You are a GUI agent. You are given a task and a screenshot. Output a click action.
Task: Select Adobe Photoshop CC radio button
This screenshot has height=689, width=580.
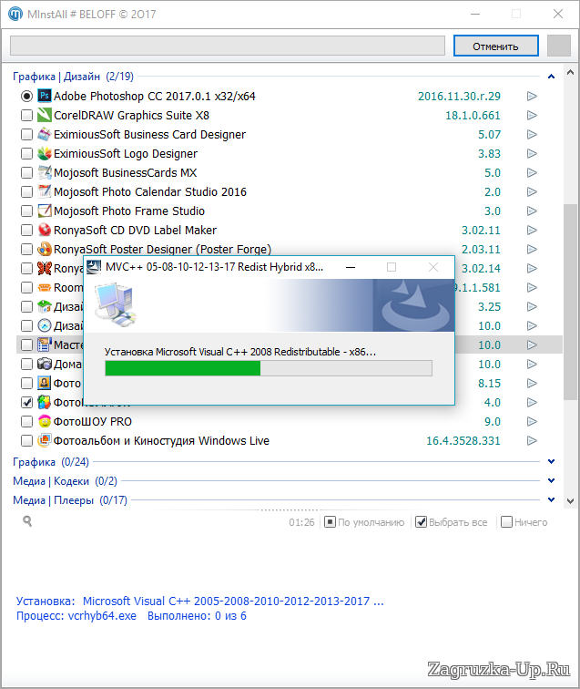[26, 96]
